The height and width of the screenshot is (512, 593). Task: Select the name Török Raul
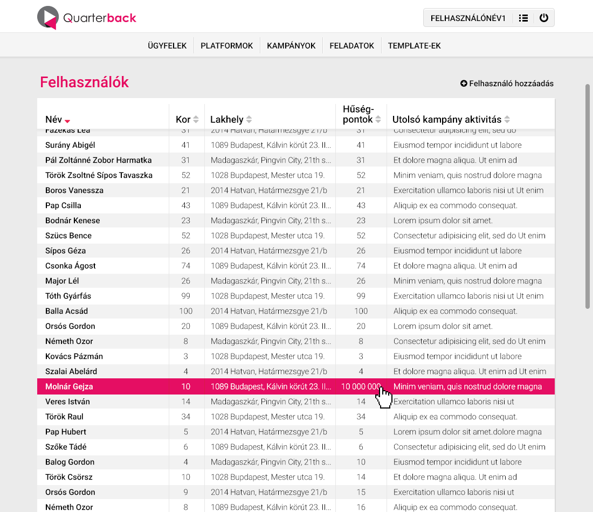click(64, 417)
